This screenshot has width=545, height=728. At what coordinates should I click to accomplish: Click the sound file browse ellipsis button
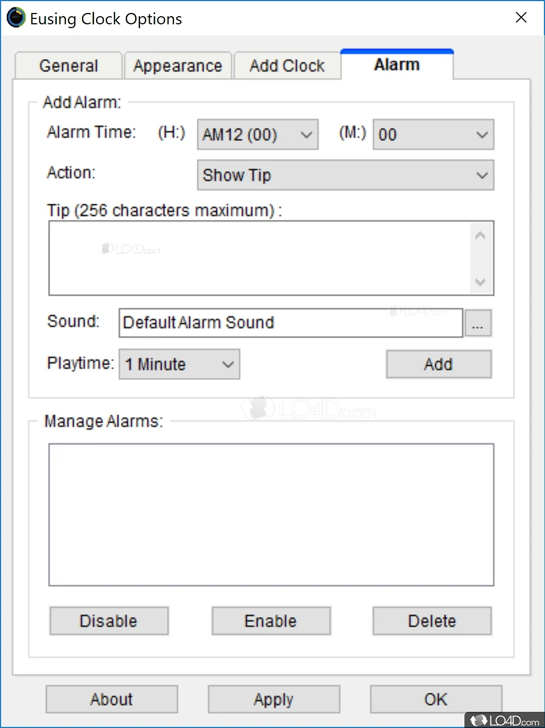point(477,323)
